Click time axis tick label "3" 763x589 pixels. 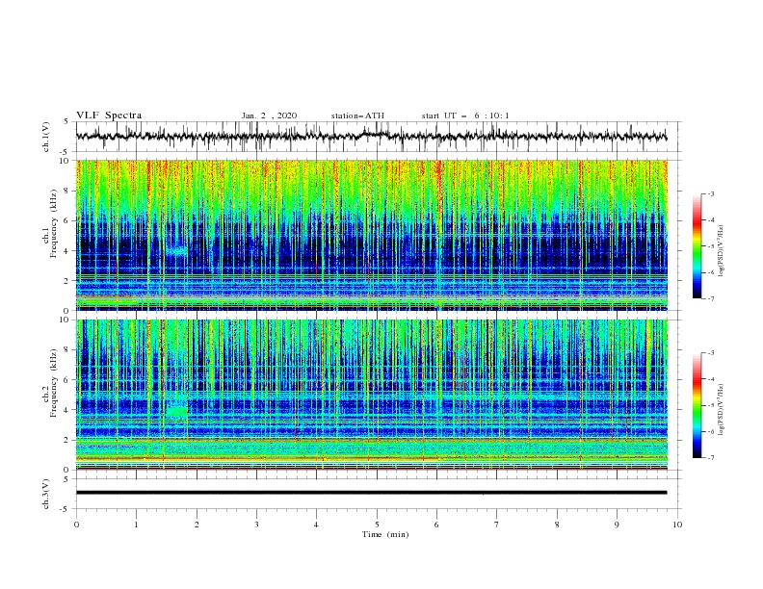[256, 525]
